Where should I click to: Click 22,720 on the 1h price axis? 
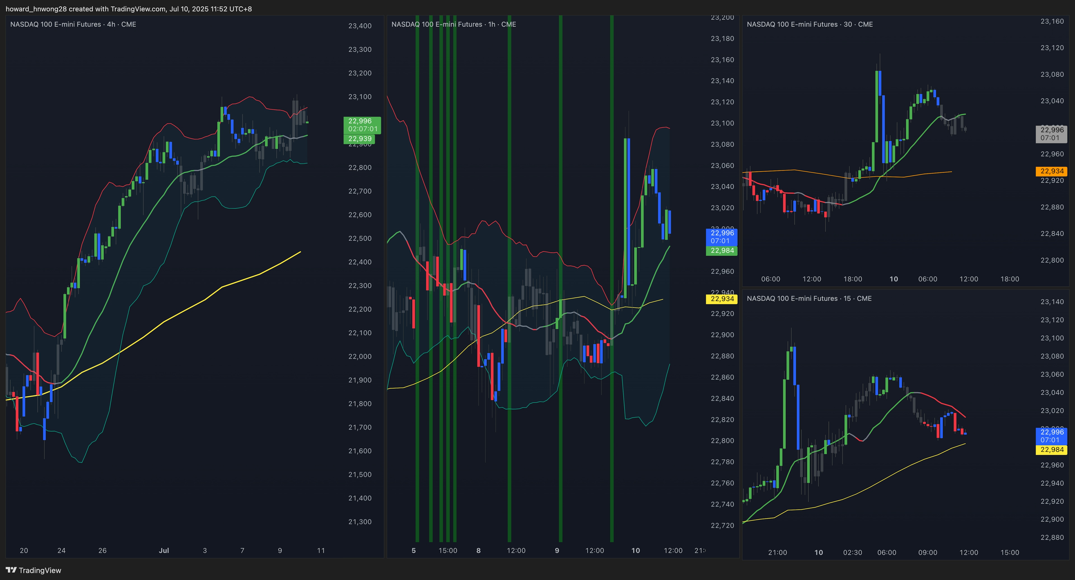pos(722,525)
